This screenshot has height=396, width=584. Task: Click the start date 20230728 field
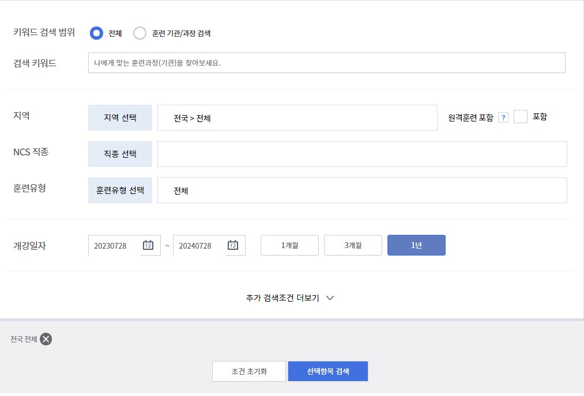115,245
